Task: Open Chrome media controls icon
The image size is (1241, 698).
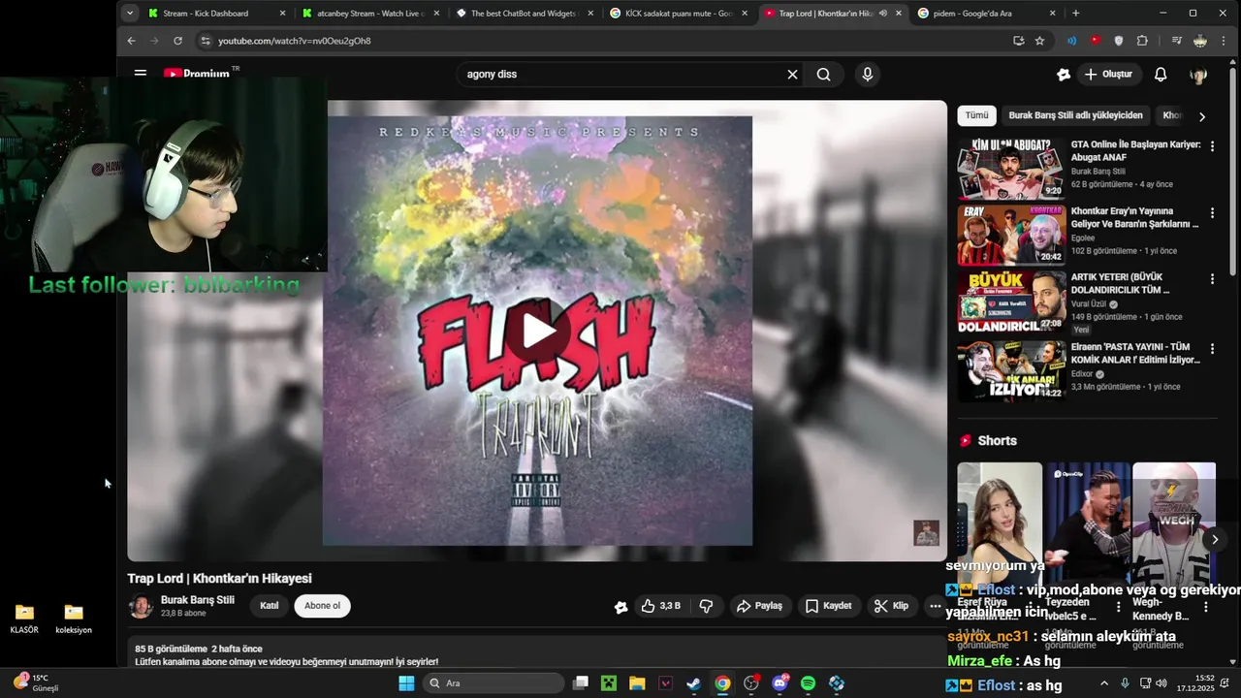Action: pyautogui.click(x=1176, y=41)
